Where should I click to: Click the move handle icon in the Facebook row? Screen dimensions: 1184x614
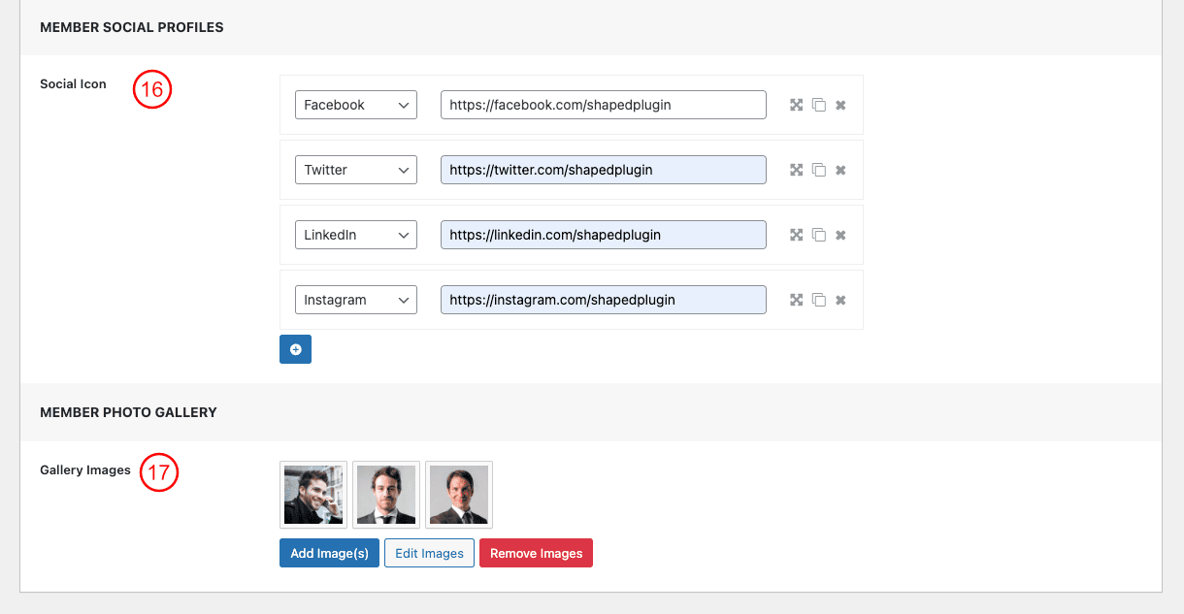coord(796,105)
